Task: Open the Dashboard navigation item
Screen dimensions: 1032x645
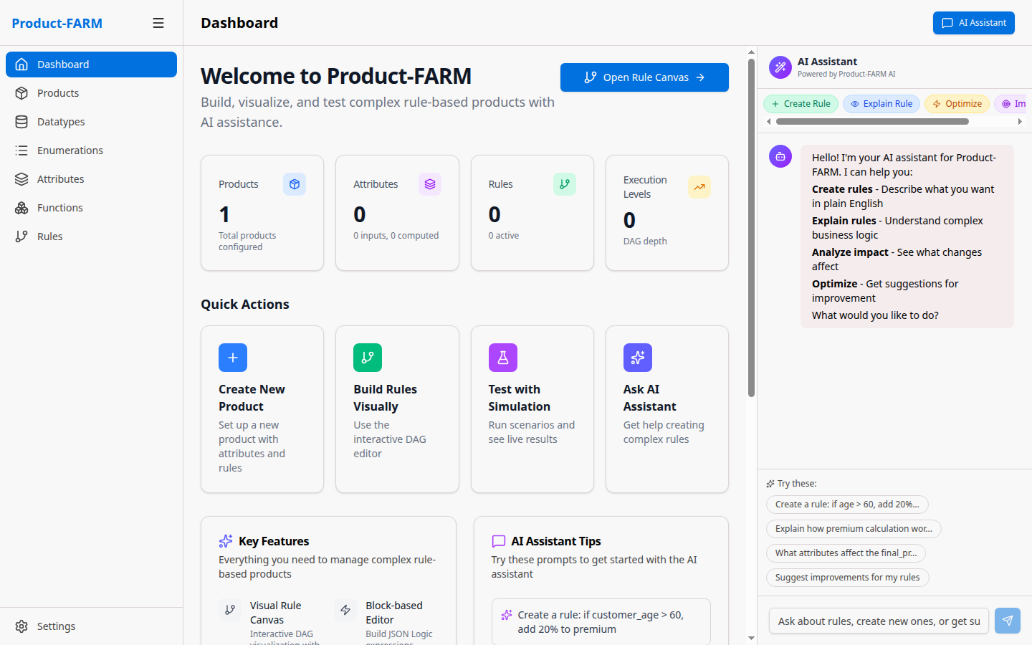Action: point(63,64)
